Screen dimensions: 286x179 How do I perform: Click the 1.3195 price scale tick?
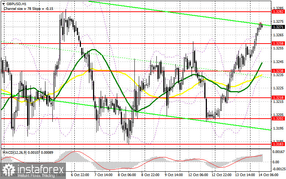pos(278,128)
